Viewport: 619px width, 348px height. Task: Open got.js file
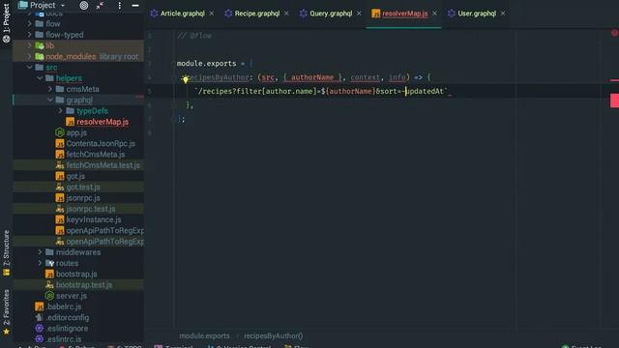(x=75, y=176)
